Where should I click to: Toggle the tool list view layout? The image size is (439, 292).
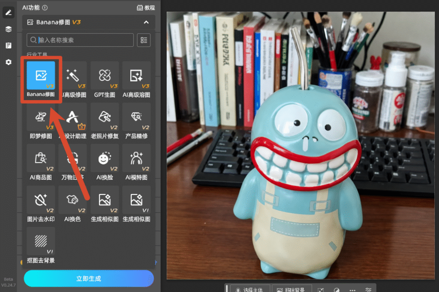tap(144, 40)
